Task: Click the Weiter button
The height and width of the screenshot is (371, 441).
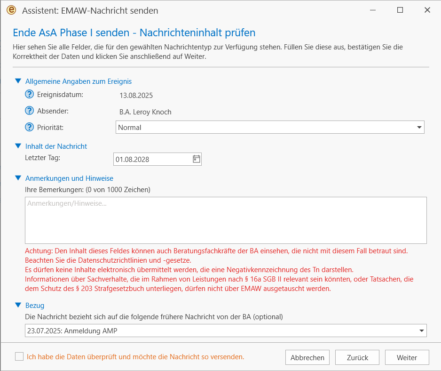Action: tap(407, 357)
